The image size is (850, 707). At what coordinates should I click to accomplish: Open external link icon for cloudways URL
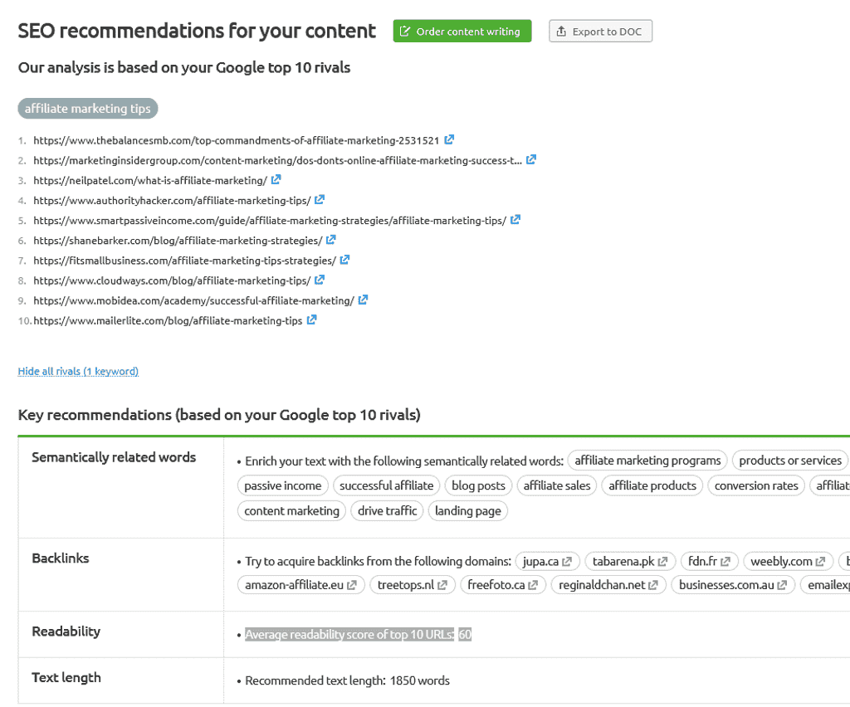(320, 280)
